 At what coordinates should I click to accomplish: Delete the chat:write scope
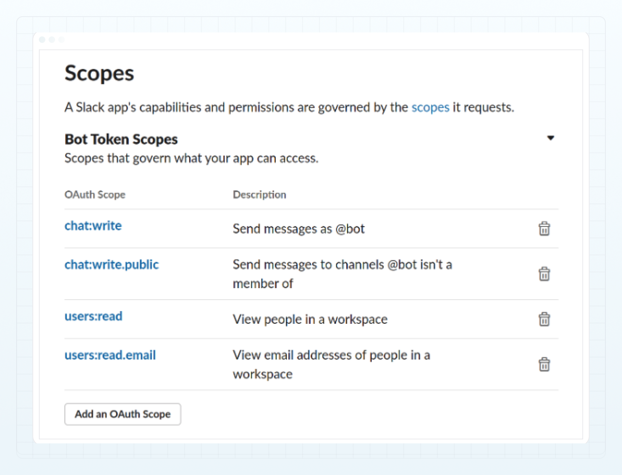544,229
